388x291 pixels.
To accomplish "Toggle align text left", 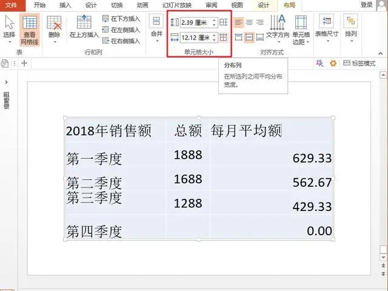I will (x=238, y=22).
